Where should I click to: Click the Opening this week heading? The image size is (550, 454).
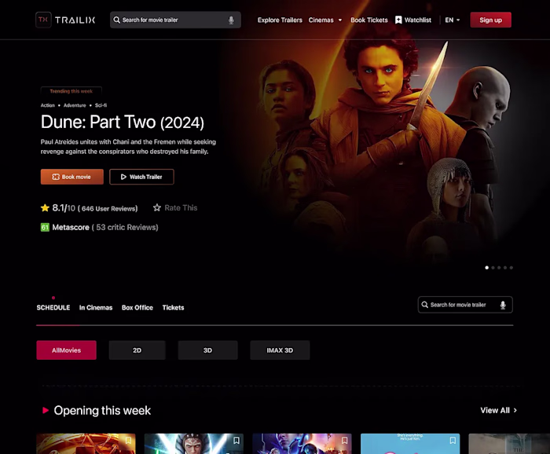point(102,410)
